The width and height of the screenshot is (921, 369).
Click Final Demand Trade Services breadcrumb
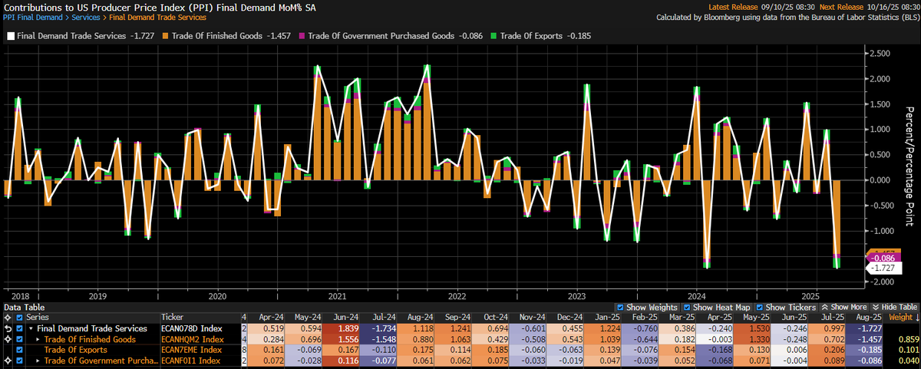click(157, 17)
